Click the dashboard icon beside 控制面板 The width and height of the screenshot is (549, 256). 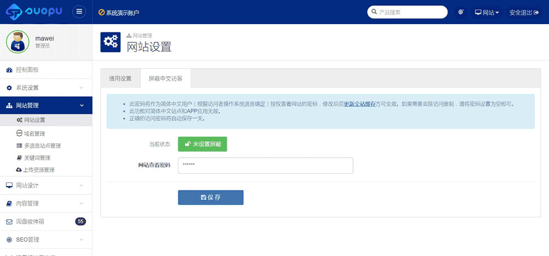pos(9,70)
